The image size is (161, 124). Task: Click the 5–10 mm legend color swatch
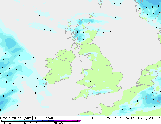[28, 121]
